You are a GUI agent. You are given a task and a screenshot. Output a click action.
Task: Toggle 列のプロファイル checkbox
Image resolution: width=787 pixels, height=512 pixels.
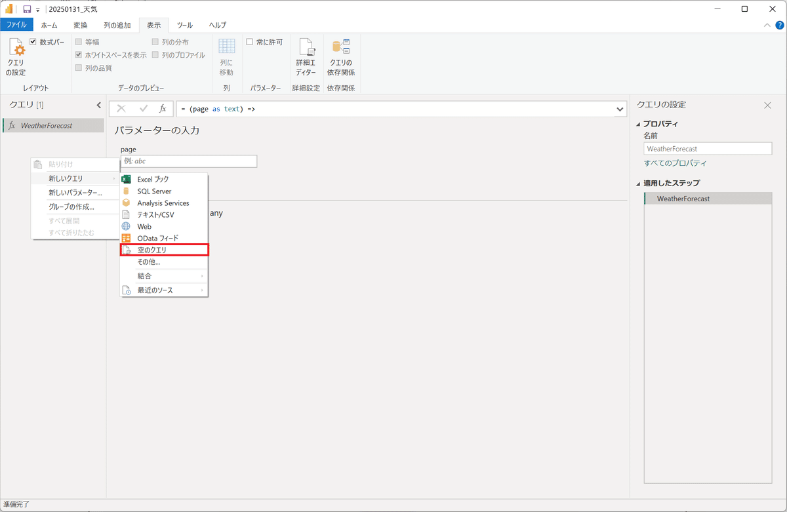pyautogui.click(x=155, y=54)
